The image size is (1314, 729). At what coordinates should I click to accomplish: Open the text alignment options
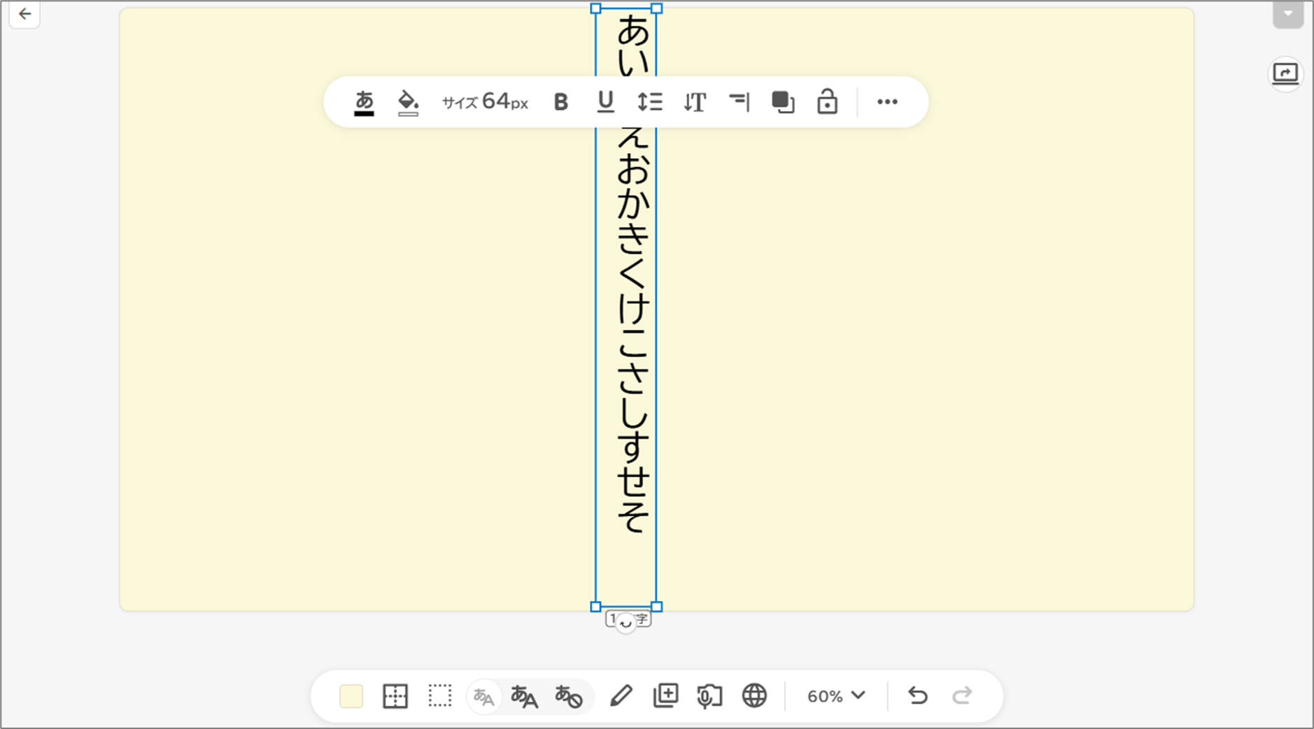point(739,102)
